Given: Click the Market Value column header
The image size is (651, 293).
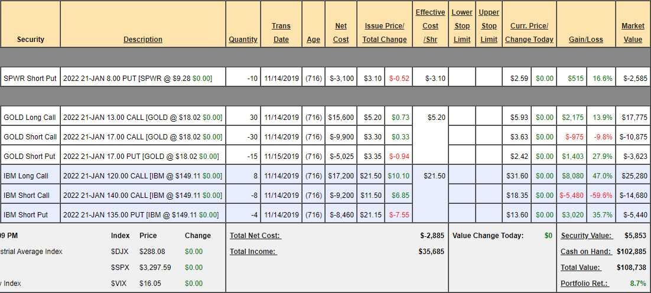Looking at the screenshot, I should (x=633, y=33).
